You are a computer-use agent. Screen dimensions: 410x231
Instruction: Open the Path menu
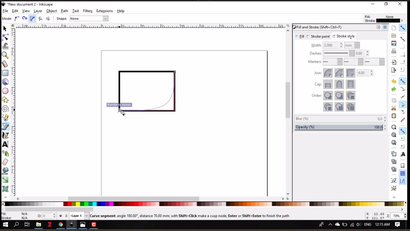[64, 11]
